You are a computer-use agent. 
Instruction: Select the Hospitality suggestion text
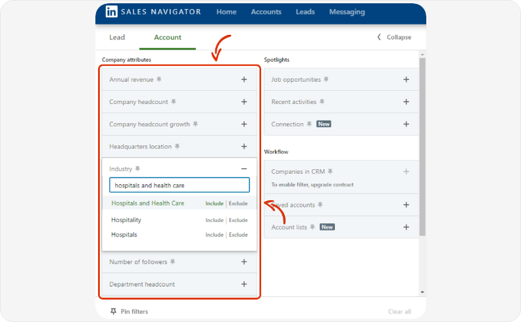pyautogui.click(x=126, y=220)
